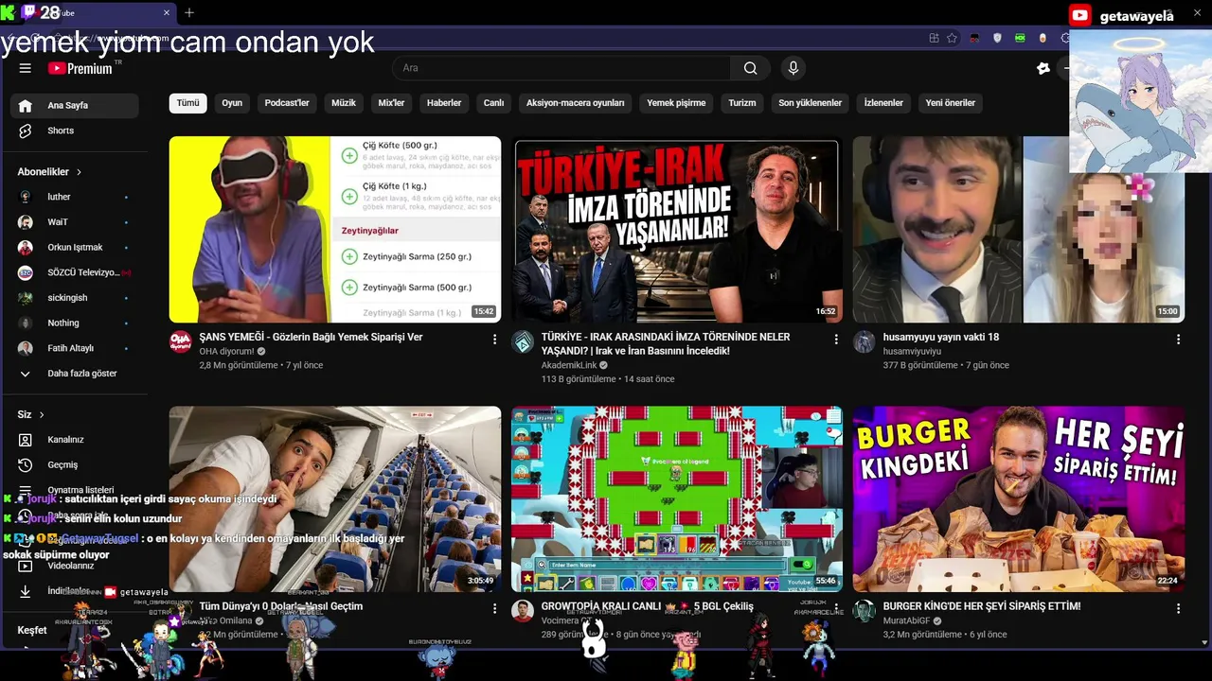Click the search magnifier button
Image resolution: width=1212 pixels, height=681 pixels.
(750, 68)
